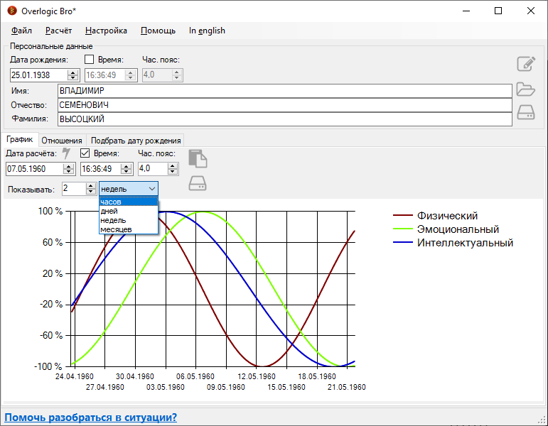Click the lightning icon beside Дата расчёта
The width and height of the screenshot is (548, 426).
click(x=68, y=153)
